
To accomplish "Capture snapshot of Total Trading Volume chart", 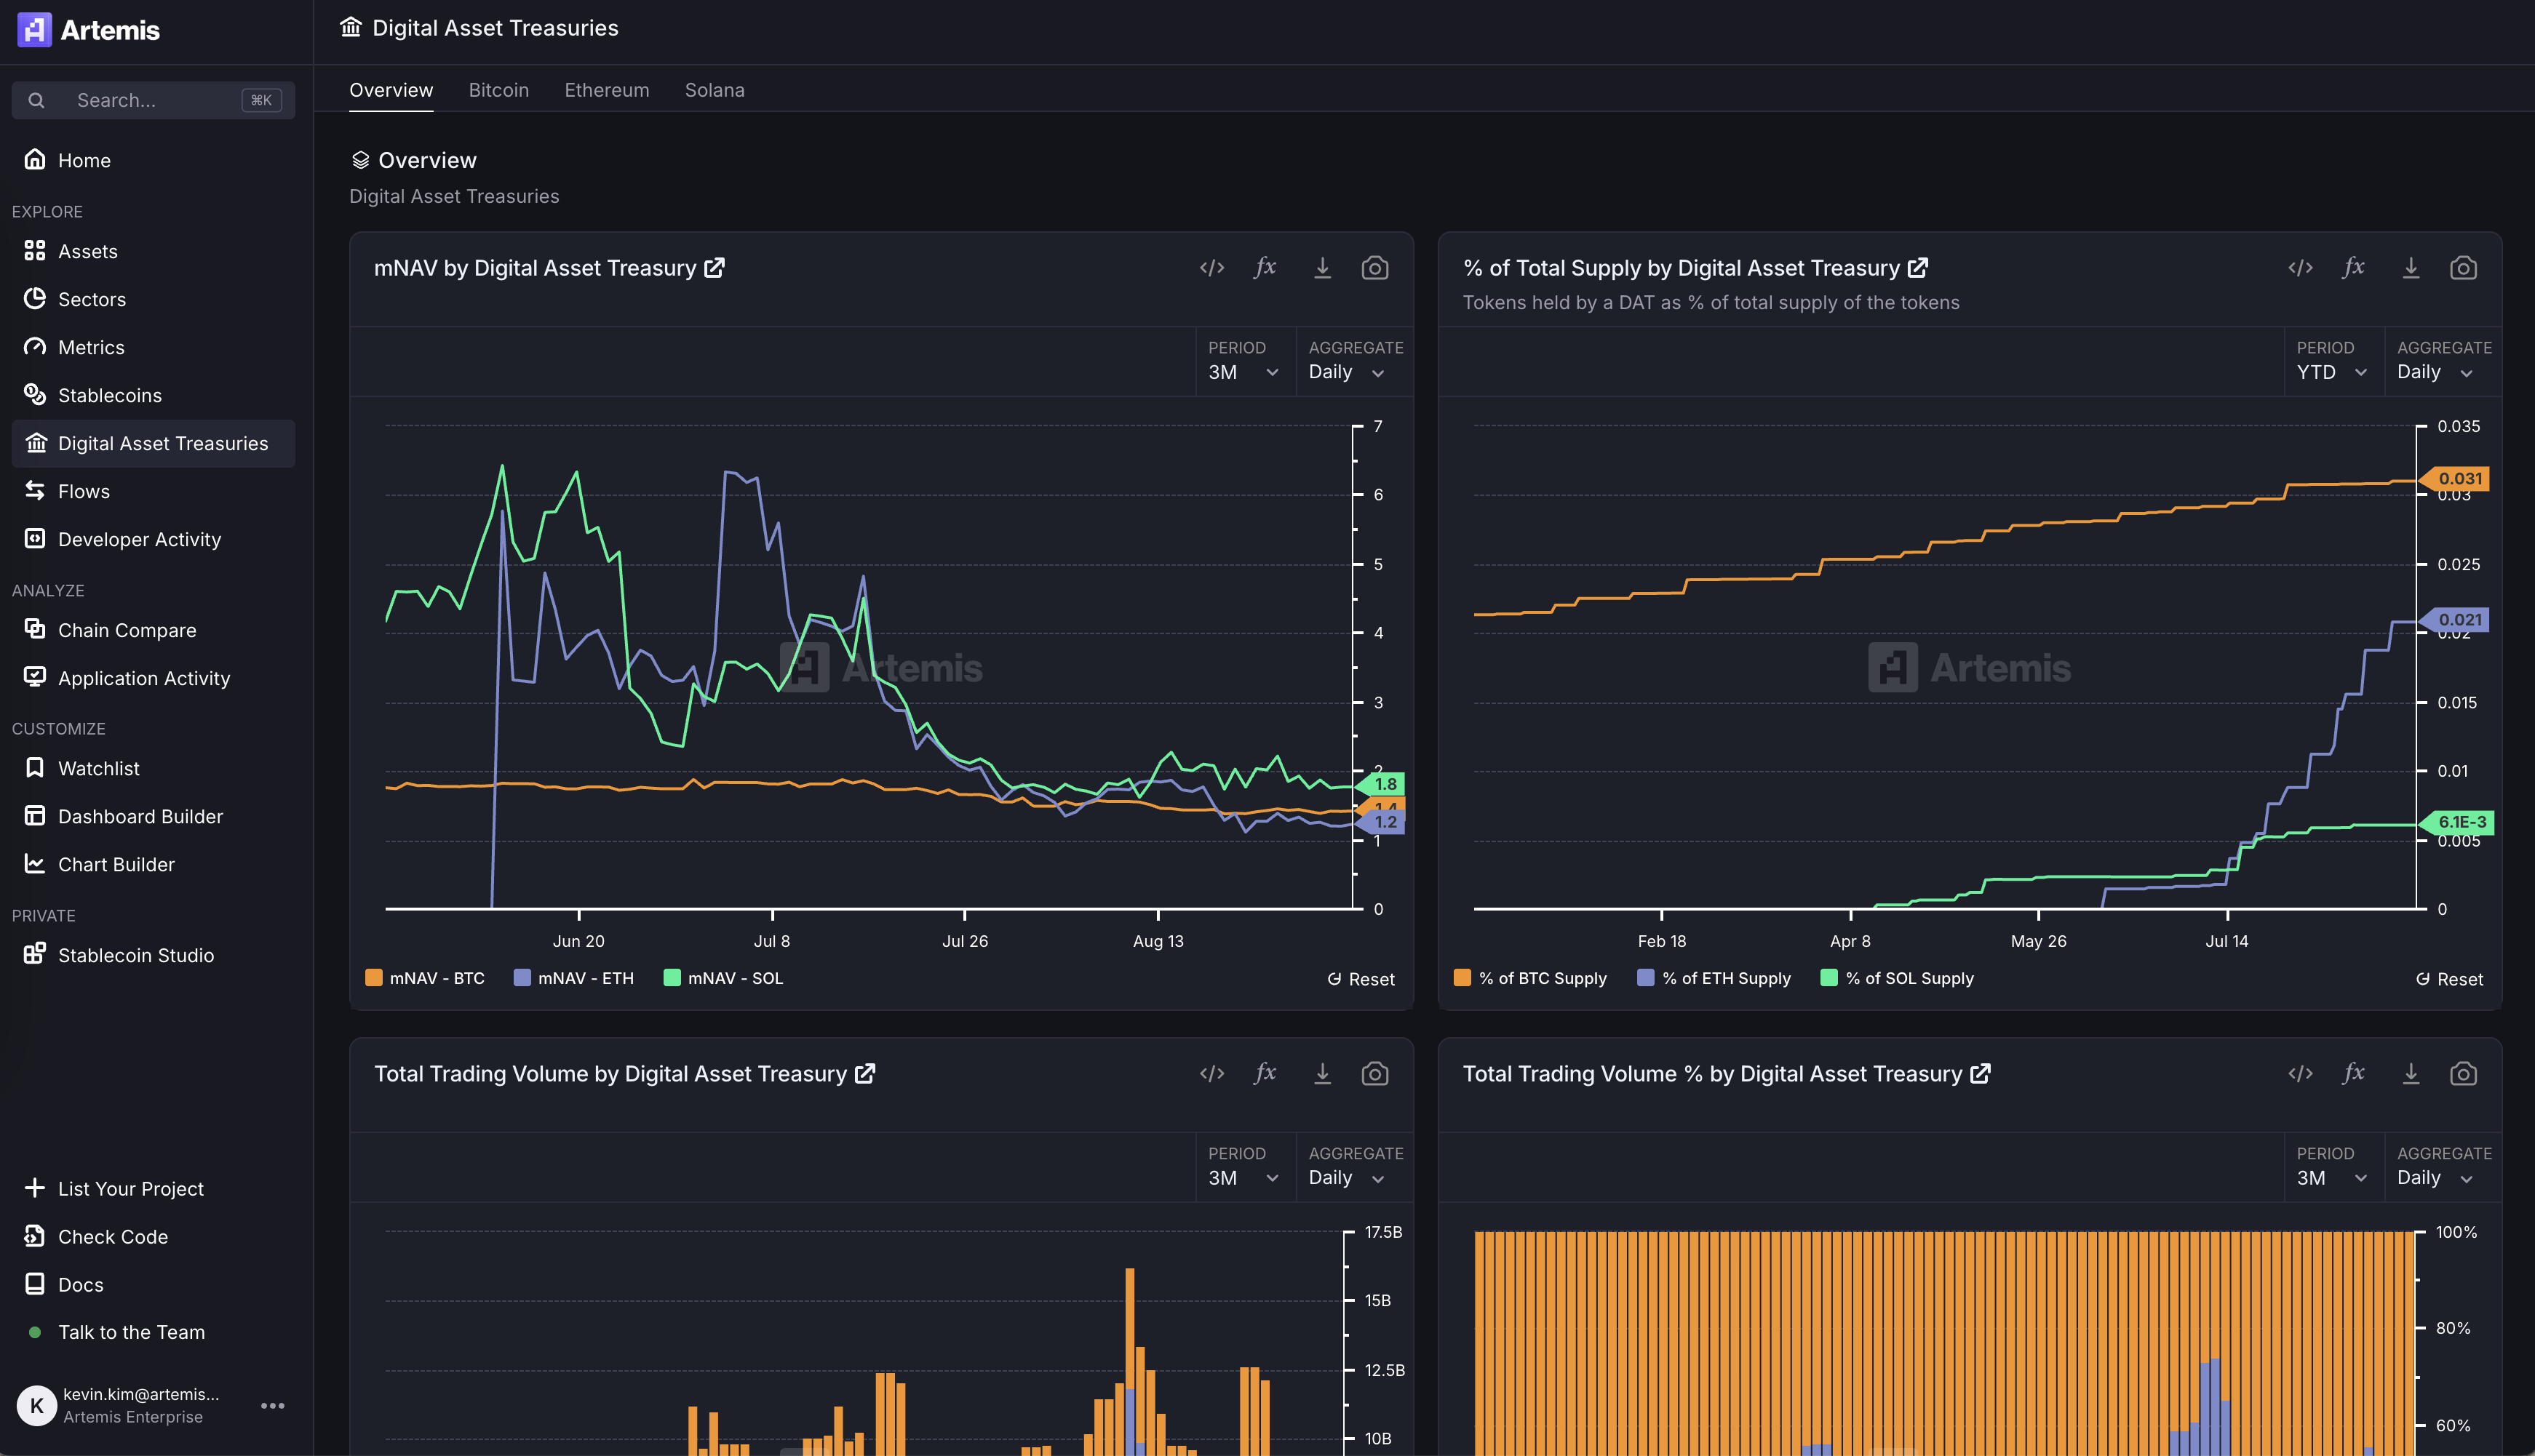I will pos(1374,1074).
